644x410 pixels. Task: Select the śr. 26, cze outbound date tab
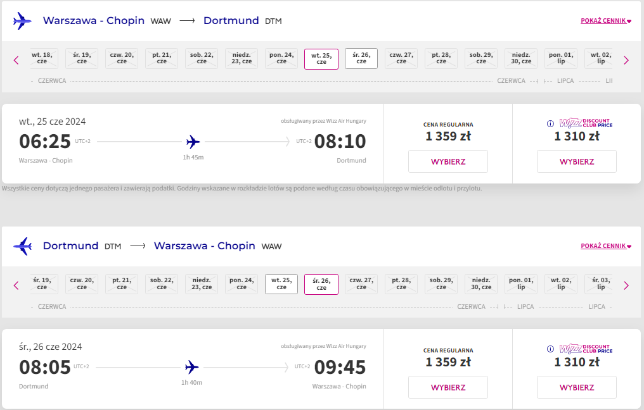[x=361, y=59]
